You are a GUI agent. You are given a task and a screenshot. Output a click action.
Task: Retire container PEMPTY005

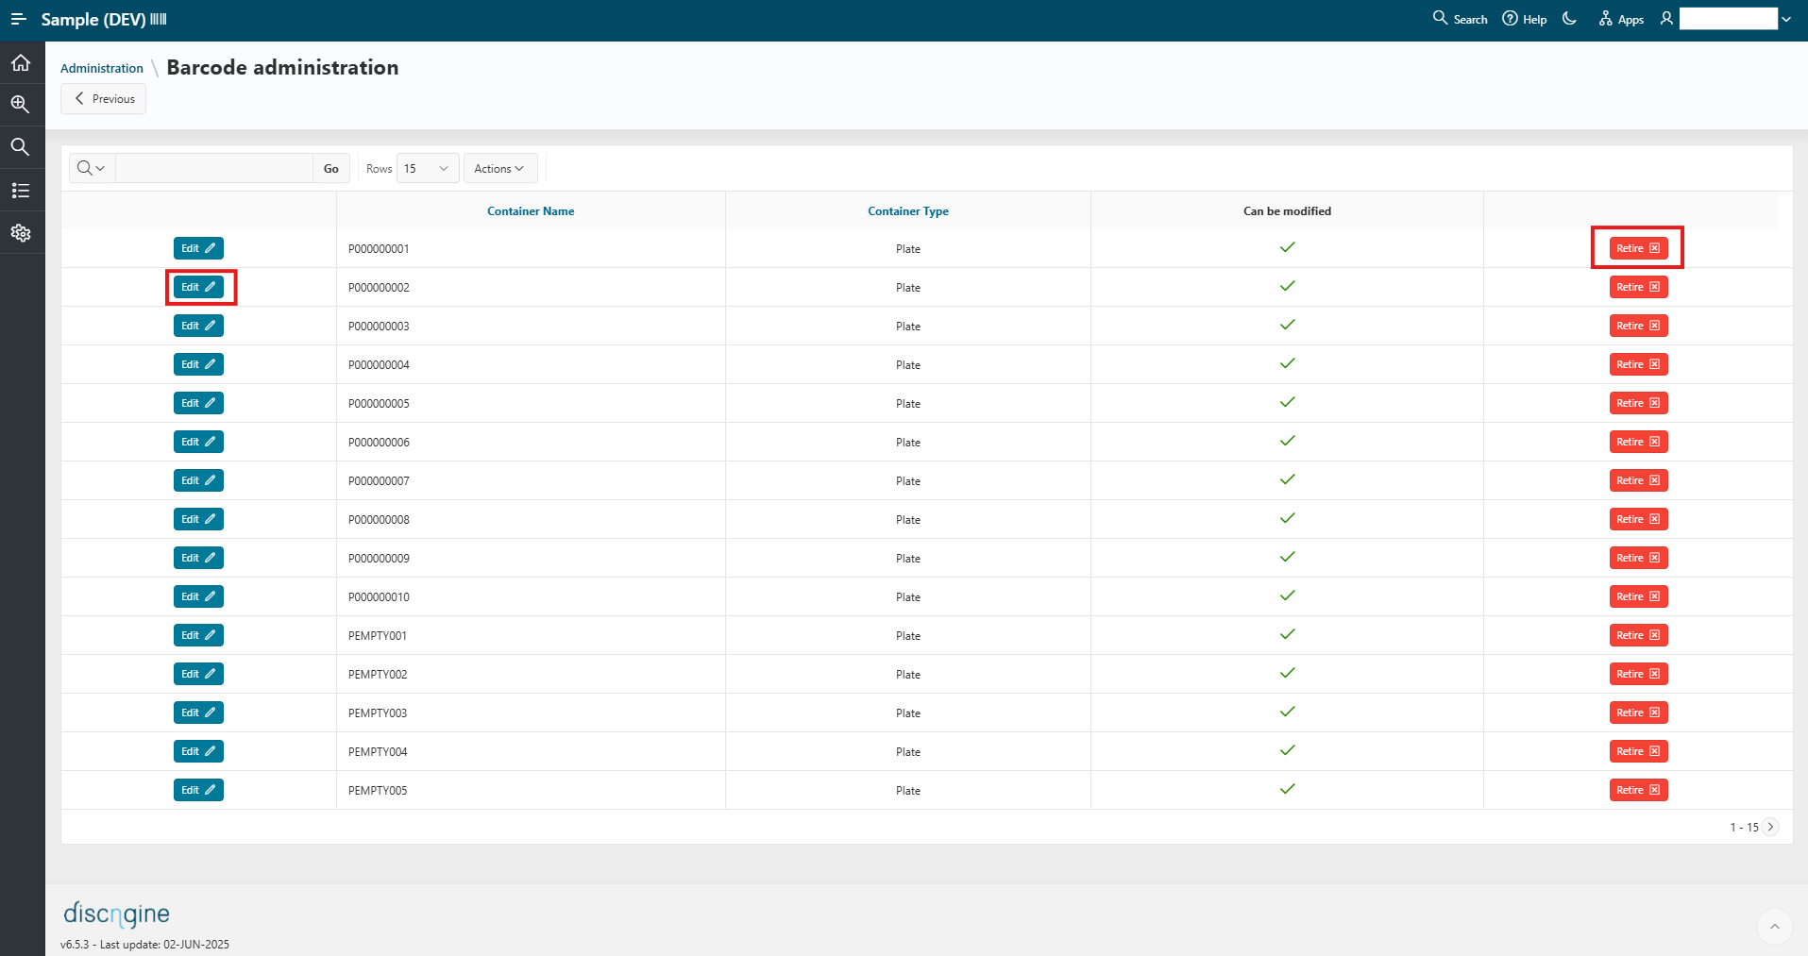pyautogui.click(x=1638, y=790)
